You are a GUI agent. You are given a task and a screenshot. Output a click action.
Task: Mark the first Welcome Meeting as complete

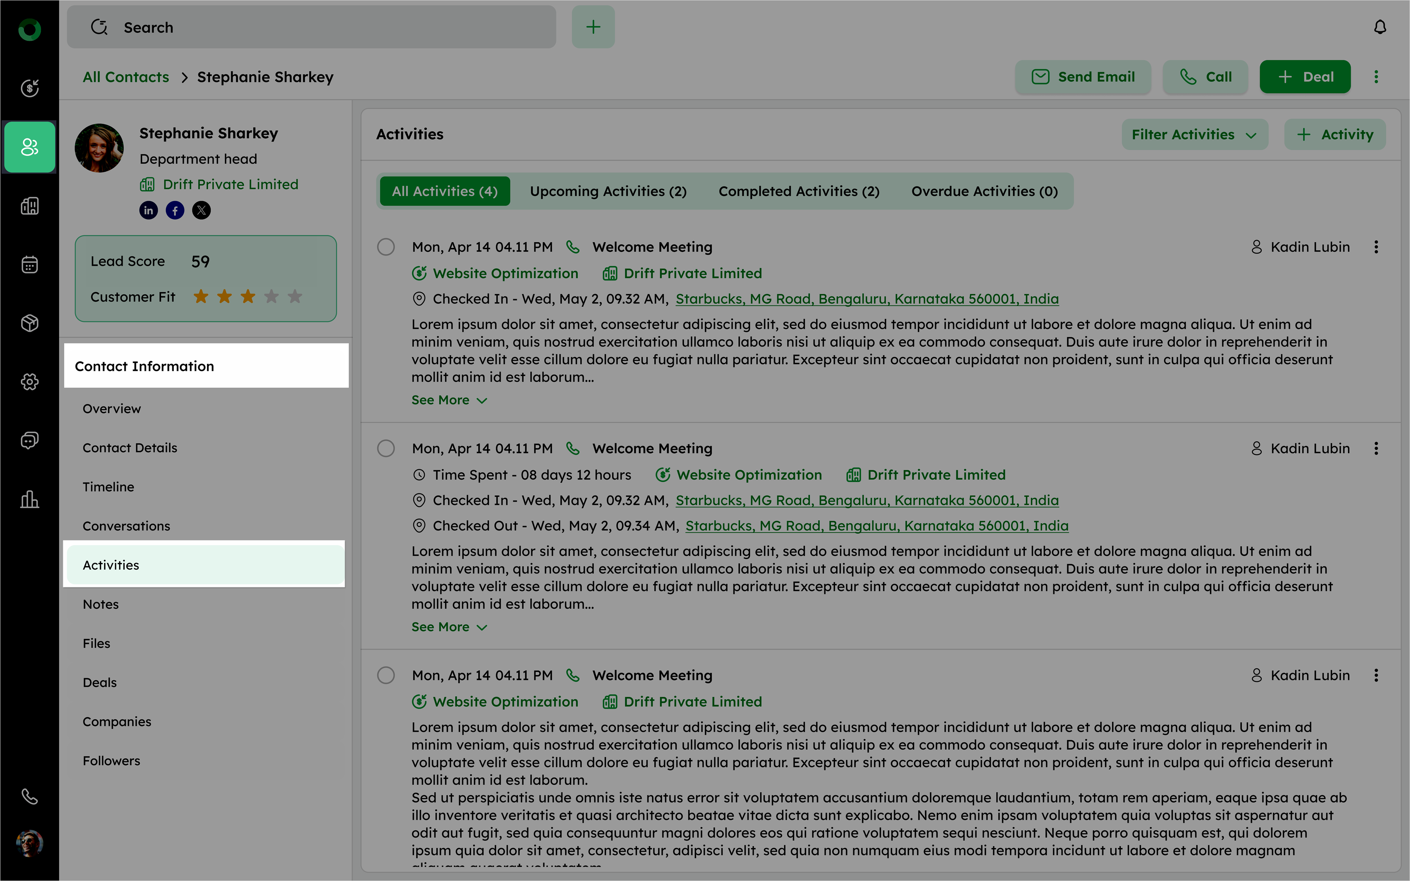386,247
